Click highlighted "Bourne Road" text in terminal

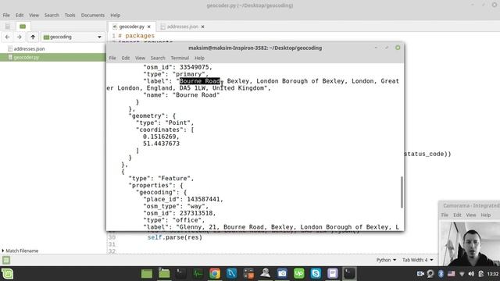200,81
